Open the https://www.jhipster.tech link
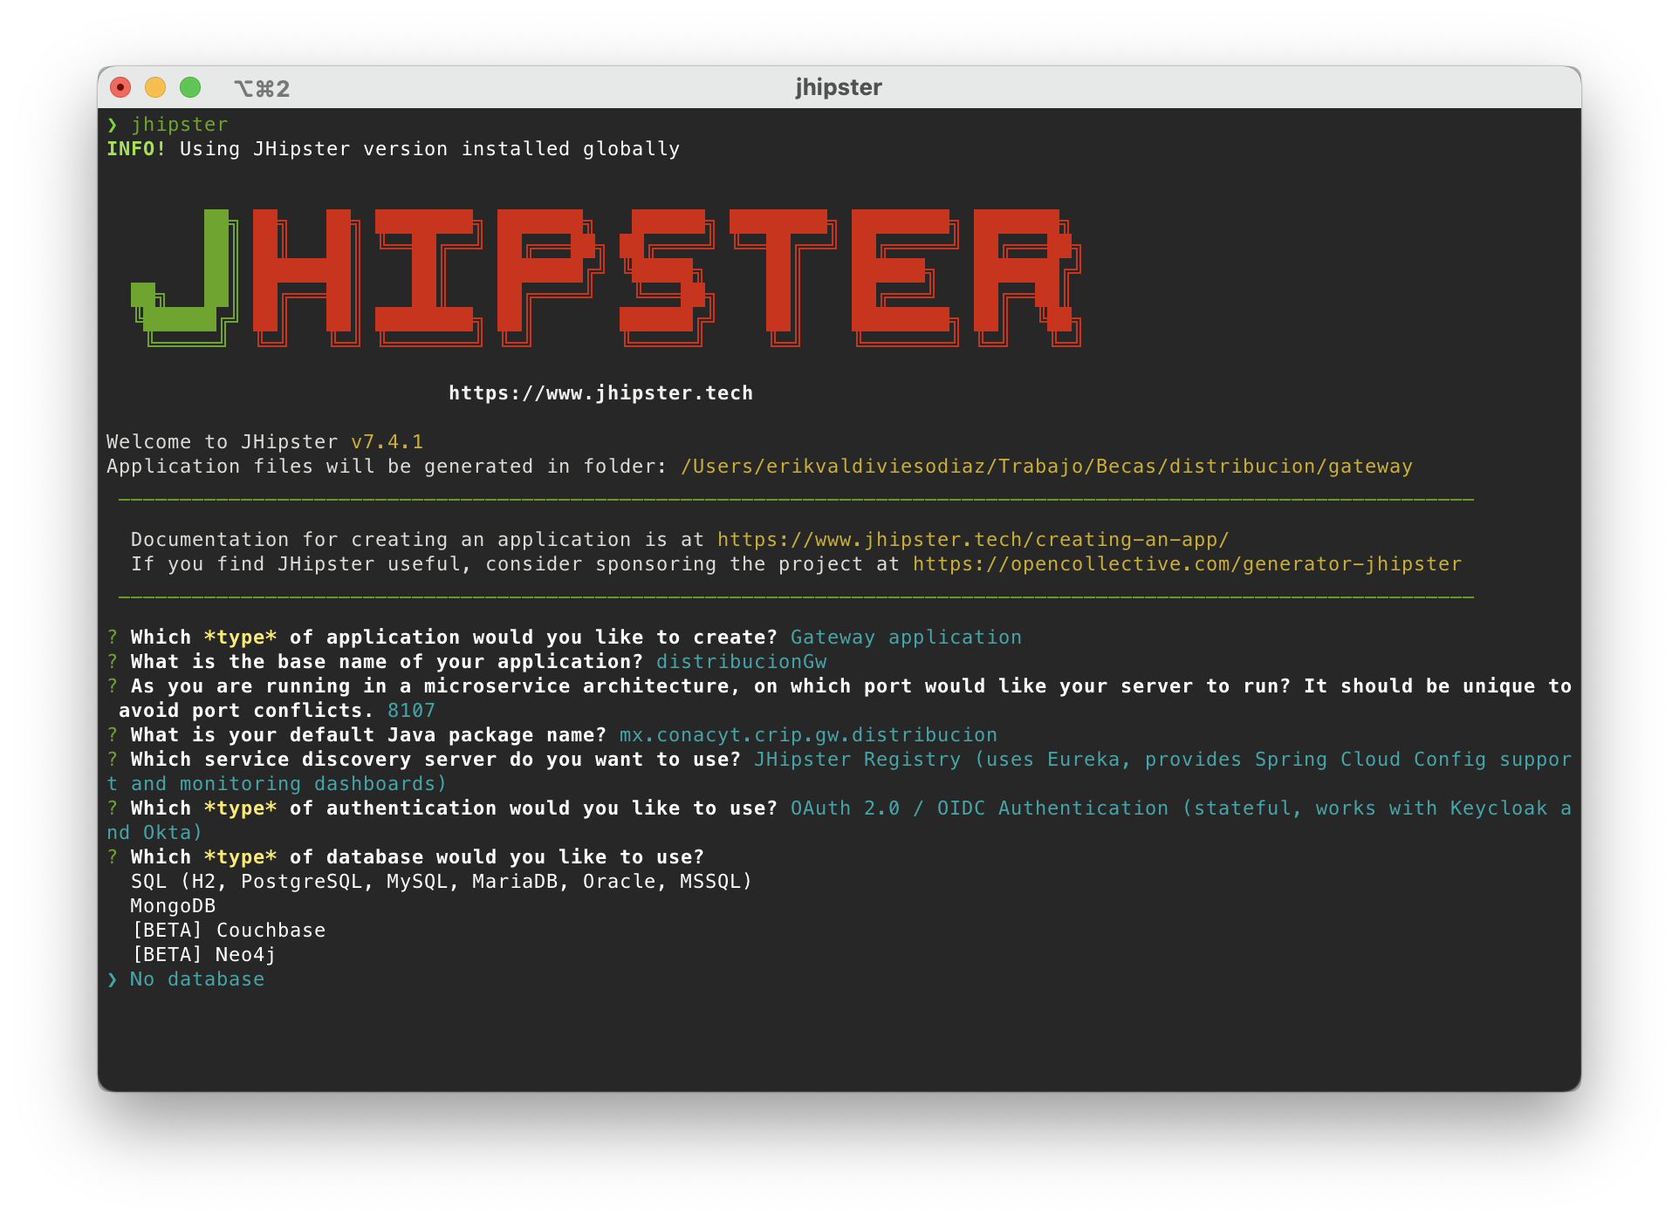Viewport: 1679px width, 1221px height. (x=600, y=393)
